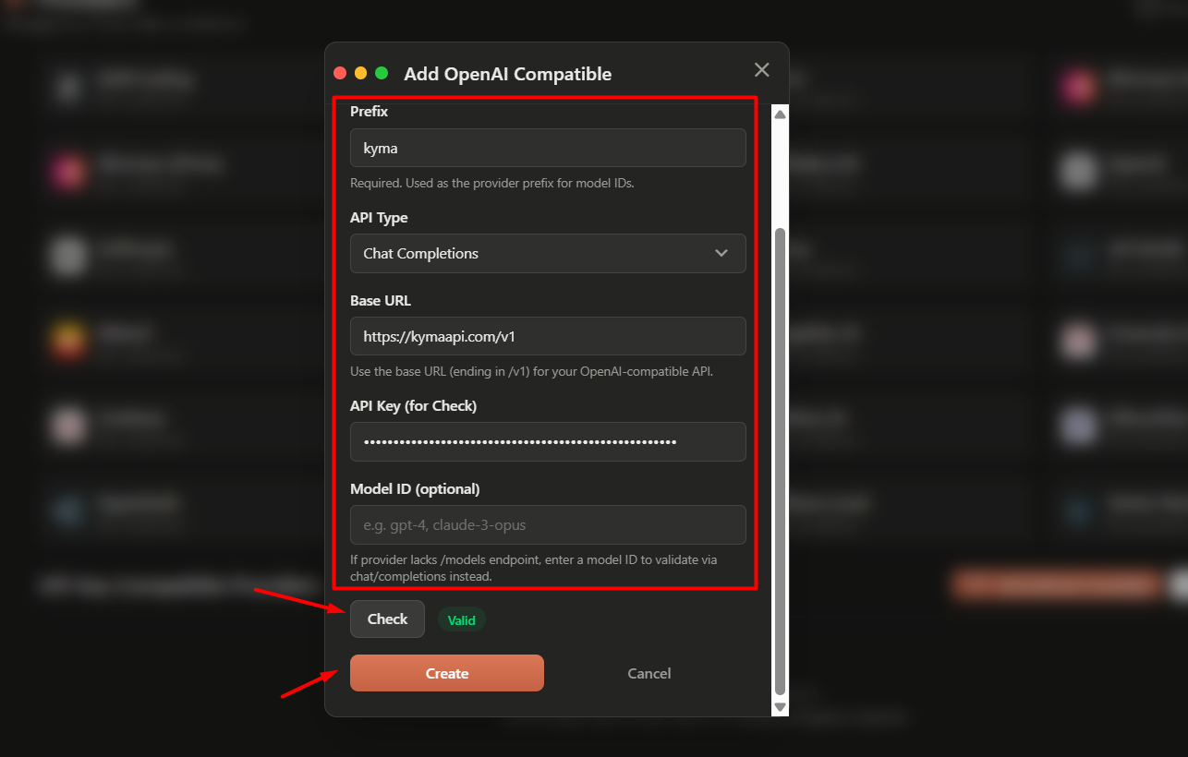Click the Create button

446,673
